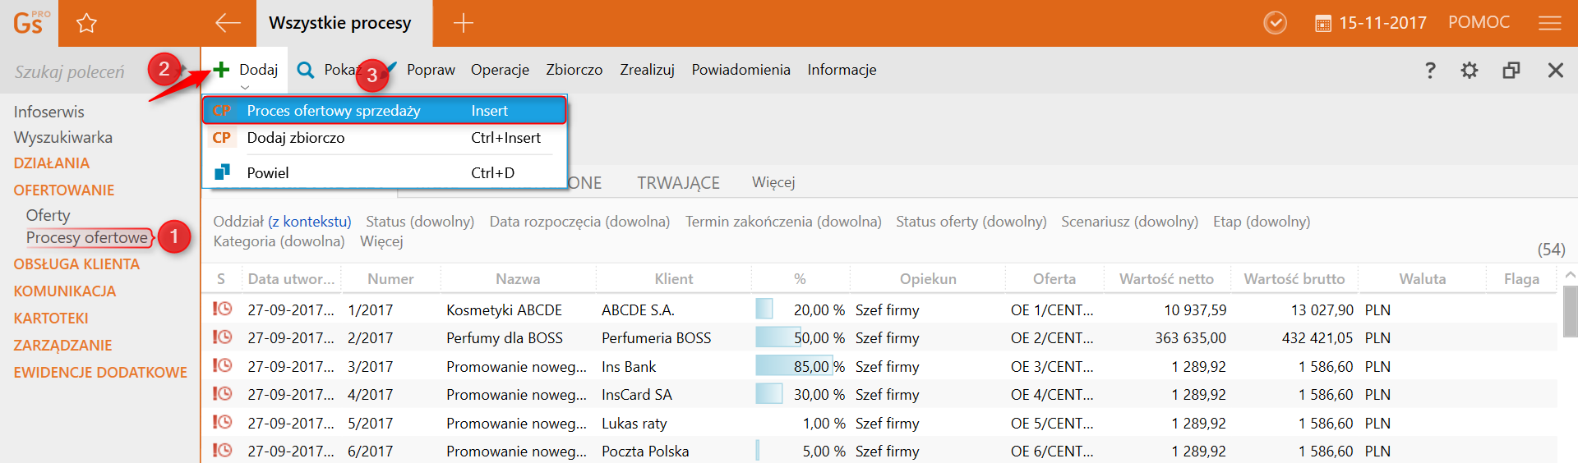
Task: Click the Zrealizuj toolbar button
Action: pyautogui.click(x=647, y=71)
